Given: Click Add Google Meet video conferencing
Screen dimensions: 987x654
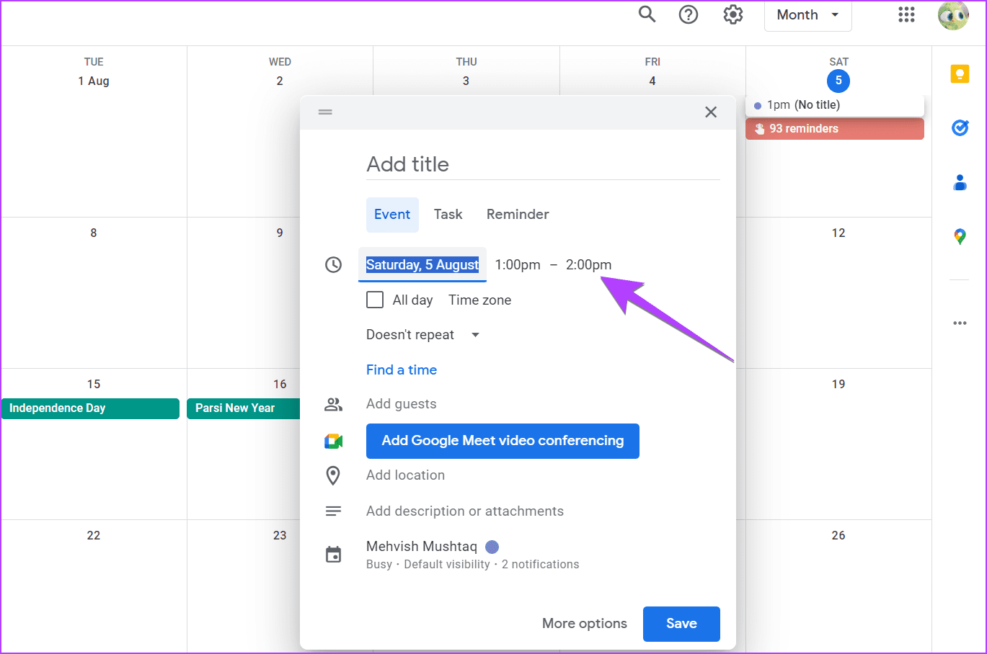Looking at the screenshot, I should 503,441.
